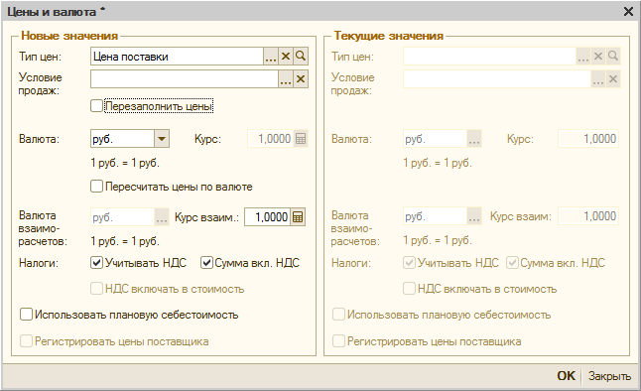Open price type selection via ellipsis button
641x391 pixels.
(x=271, y=57)
